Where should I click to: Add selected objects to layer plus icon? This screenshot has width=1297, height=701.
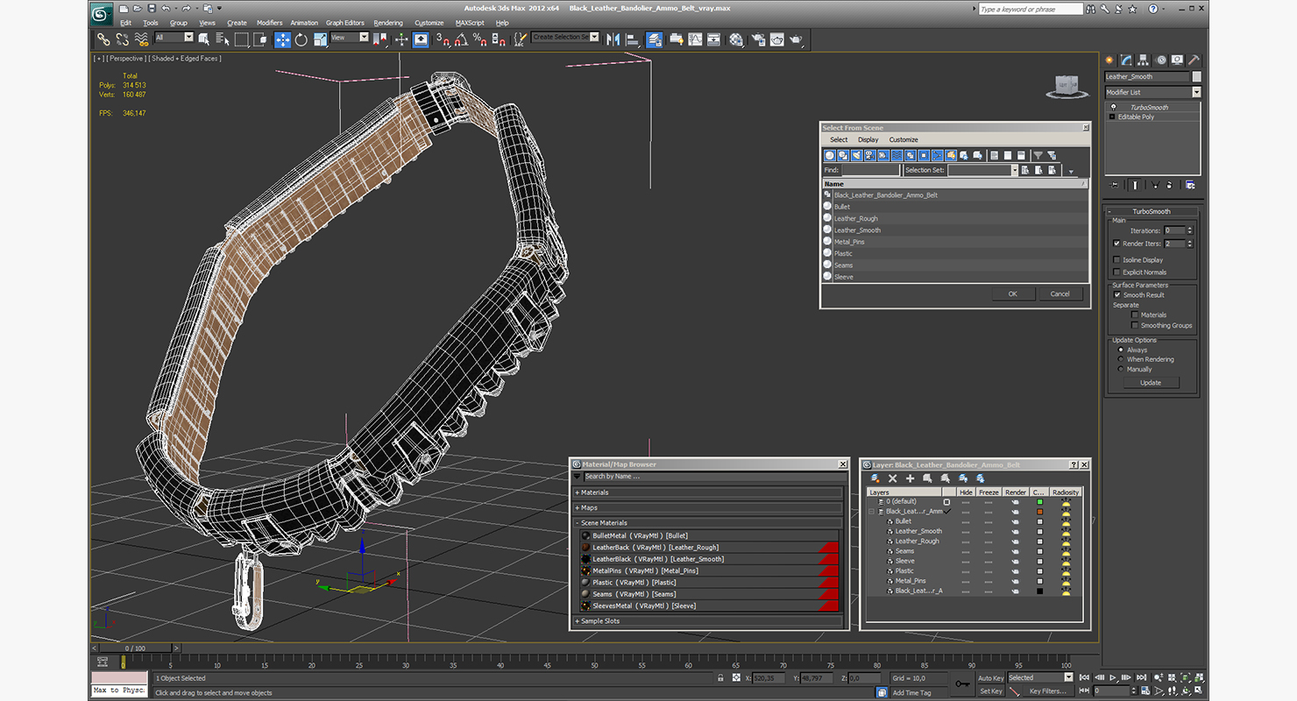coord(910,478)
